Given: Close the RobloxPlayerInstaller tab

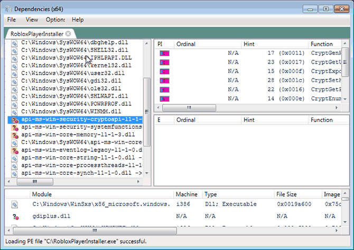Looking at the screenshot, I should pos(68,34).
